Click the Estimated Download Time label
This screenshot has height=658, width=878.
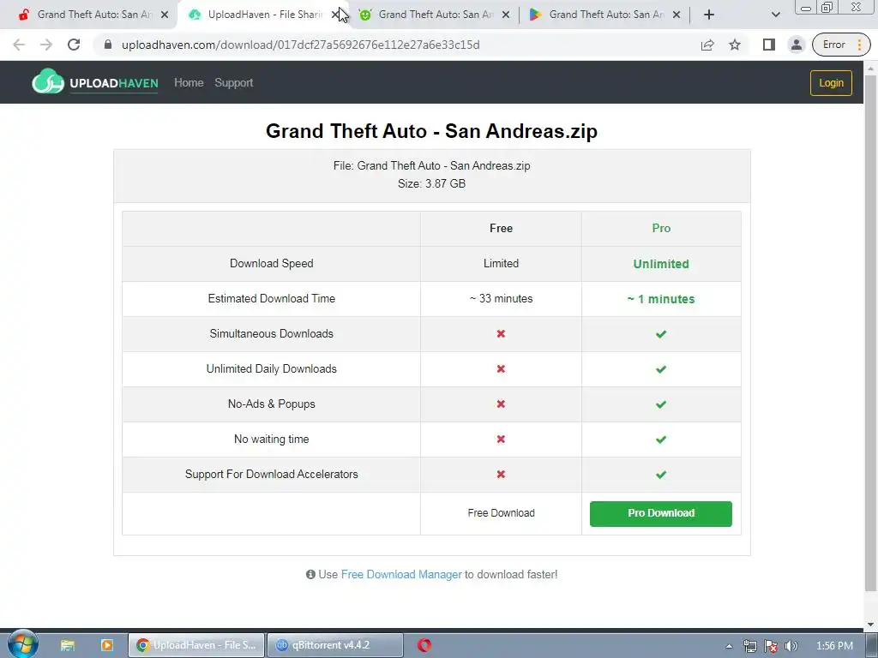click(272, 299)
